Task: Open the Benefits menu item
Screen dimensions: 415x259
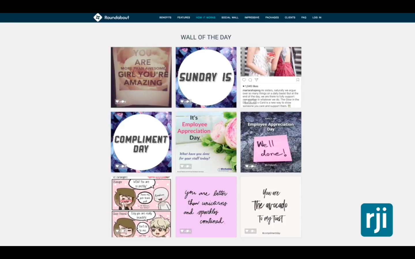Action: [x=165, y=18]
